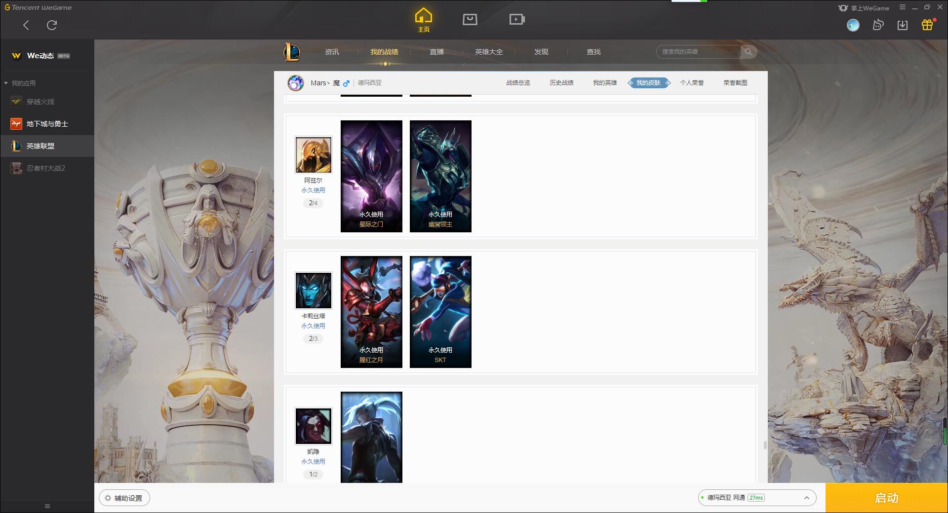The image size is (948, 513).
Task: Select 英雄联盟 in sidebar
Action: 47,146
